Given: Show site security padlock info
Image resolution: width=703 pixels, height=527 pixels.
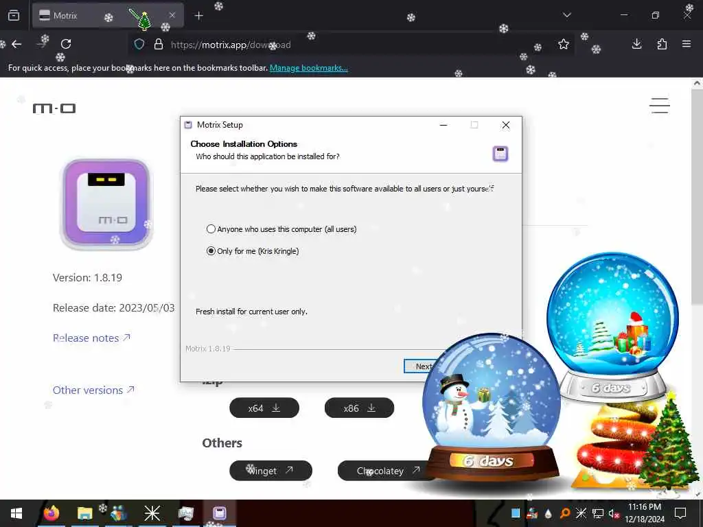Looking at the screenshot, I should [159, 45].
